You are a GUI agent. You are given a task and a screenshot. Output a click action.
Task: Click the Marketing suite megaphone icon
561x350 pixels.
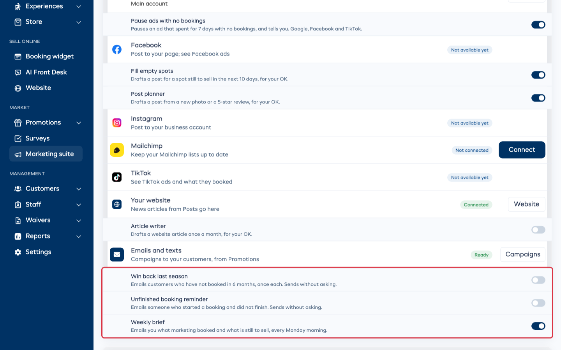point(18,154)
